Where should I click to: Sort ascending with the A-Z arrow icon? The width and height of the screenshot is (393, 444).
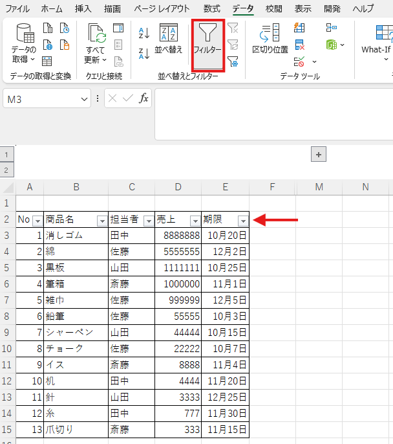pos(144,34)
